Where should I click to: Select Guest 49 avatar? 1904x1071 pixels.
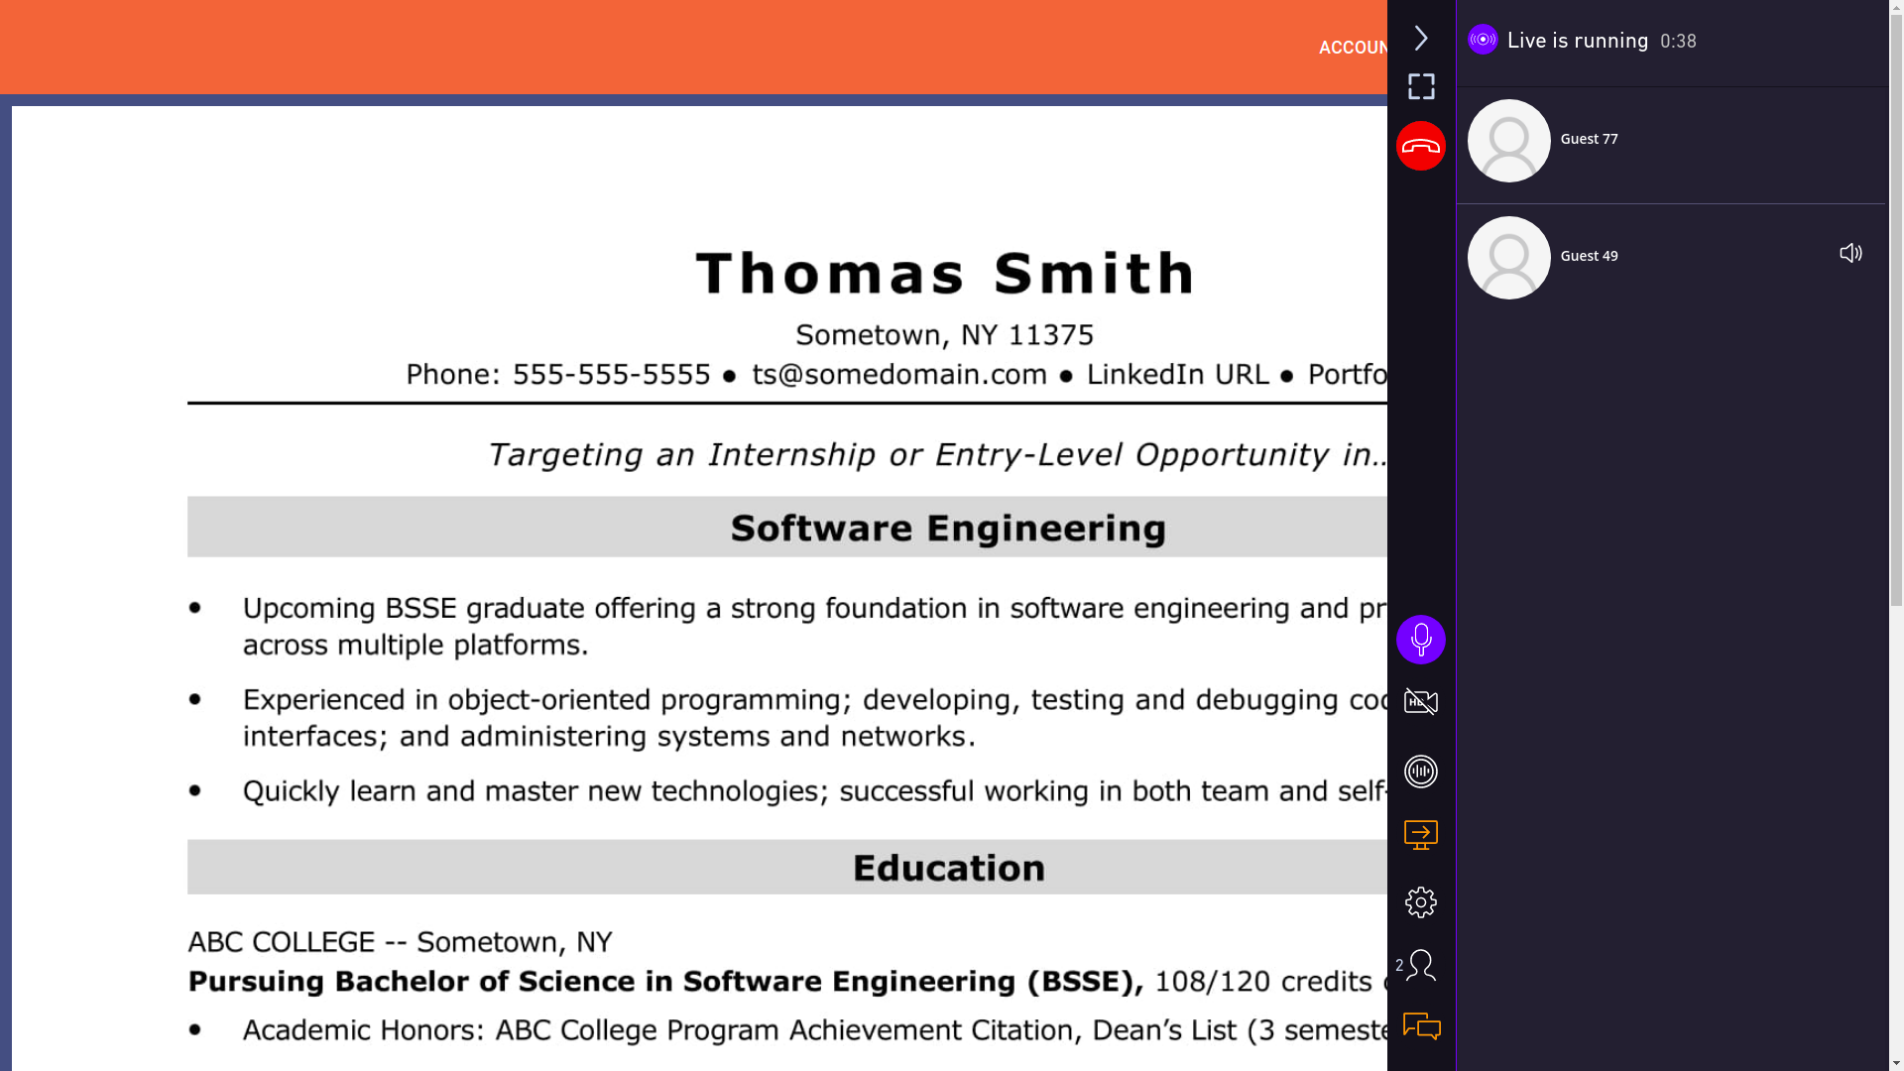[x=1508, y=258]
